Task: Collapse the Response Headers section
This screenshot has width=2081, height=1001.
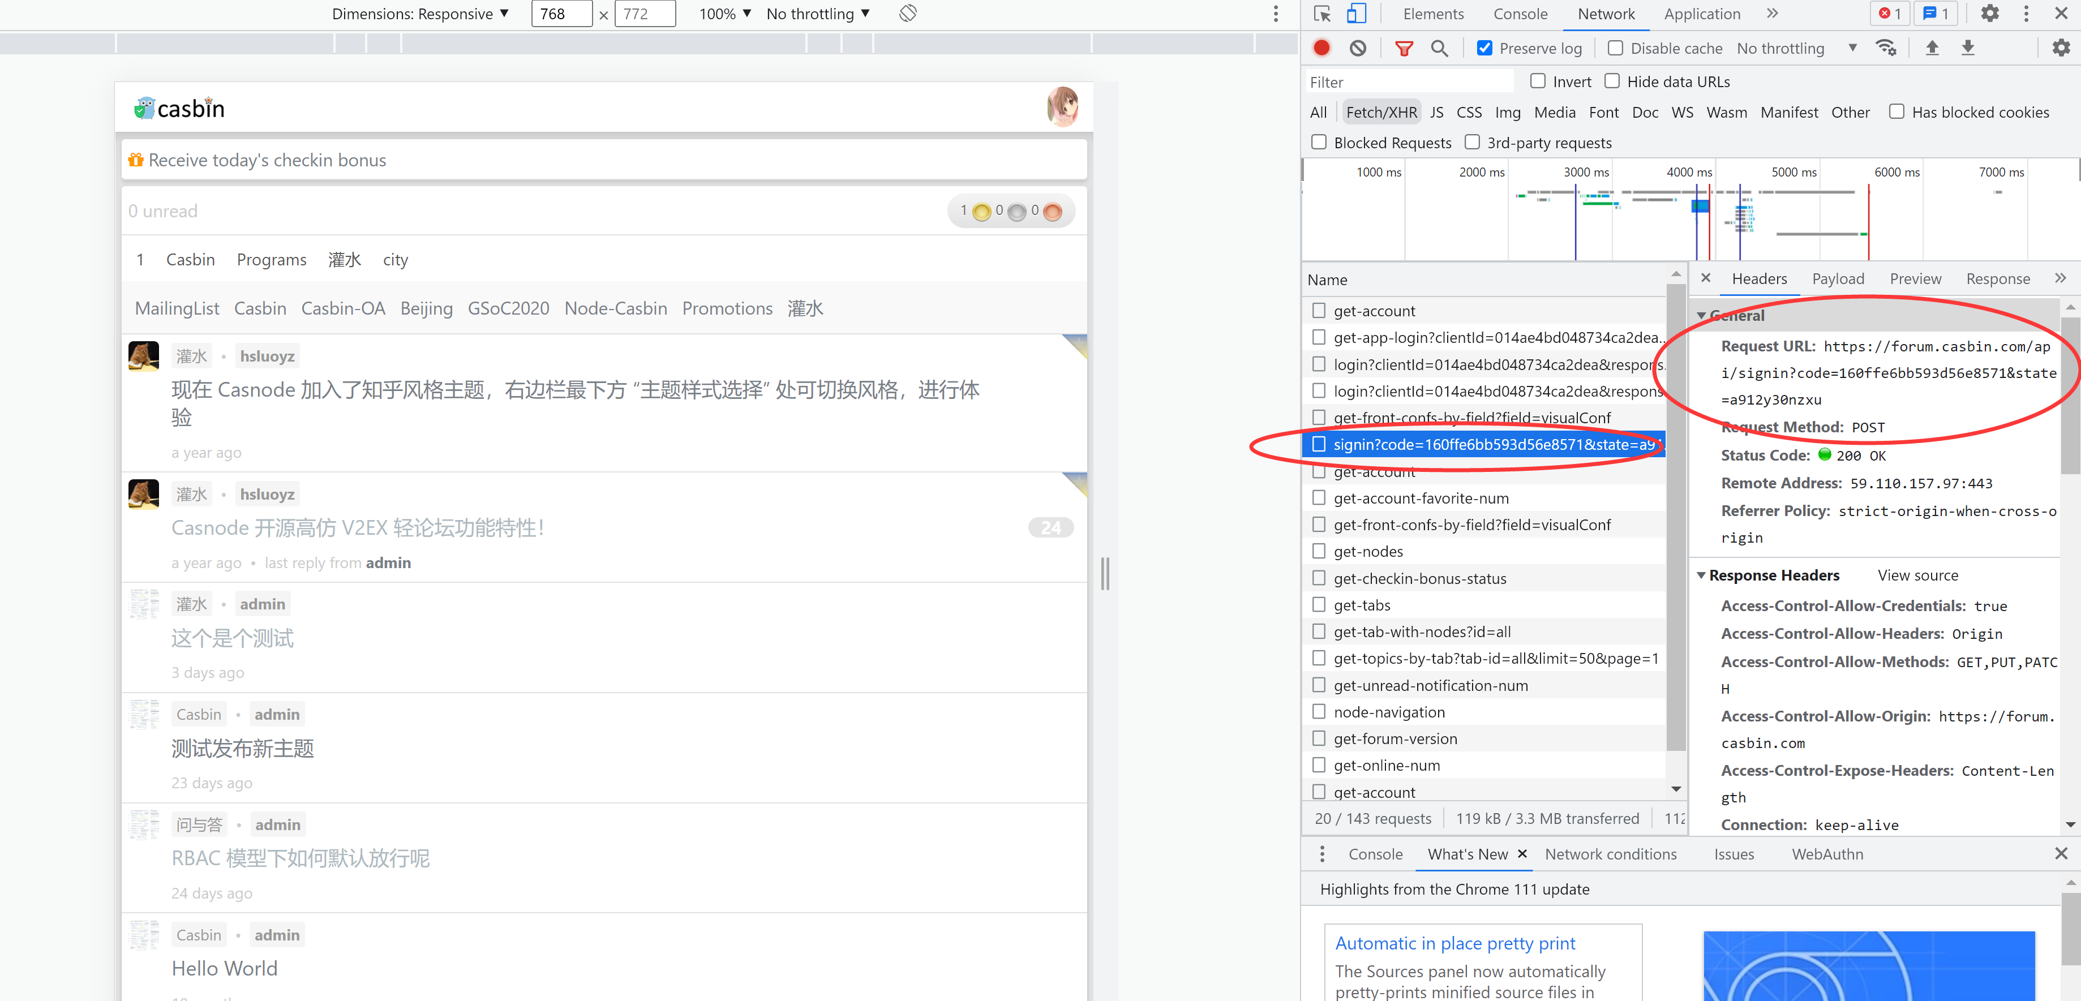Action: click(1703, 574)
